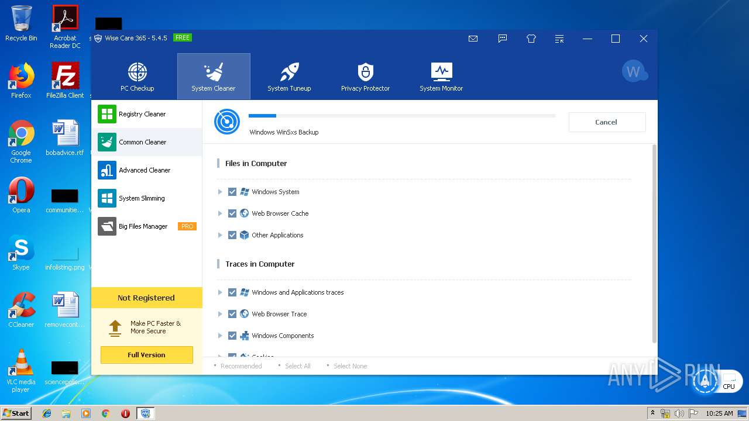Open bobadvice.rtf on desktop
The image size is (749, 421).
(65, 138)
